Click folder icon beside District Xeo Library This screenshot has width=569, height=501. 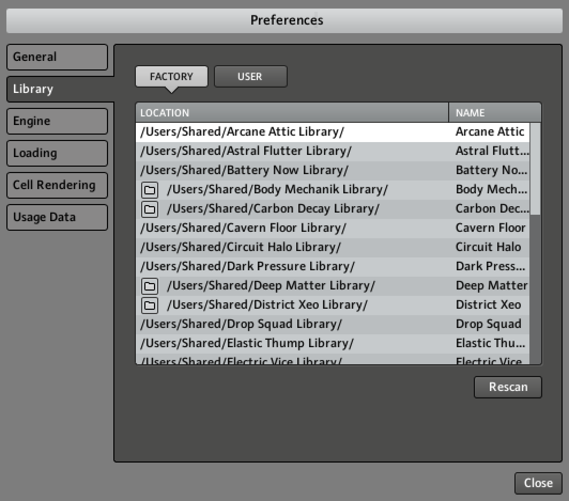(x=150, y=305)
